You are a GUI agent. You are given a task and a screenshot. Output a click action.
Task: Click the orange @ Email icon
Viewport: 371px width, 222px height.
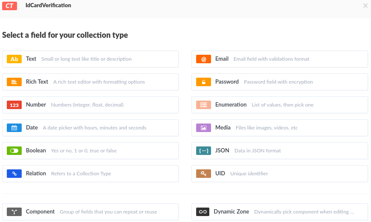click(204, 59)
